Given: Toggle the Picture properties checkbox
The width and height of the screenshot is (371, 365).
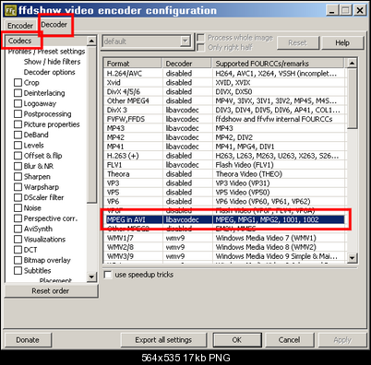Looking at the screenshot, I should (18, 124).
